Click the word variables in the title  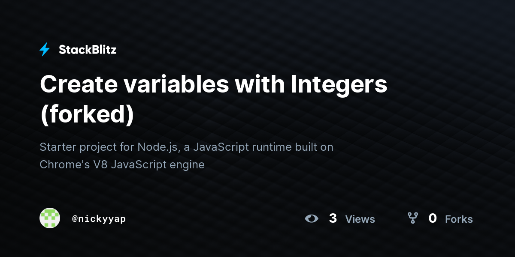point(176,84)
